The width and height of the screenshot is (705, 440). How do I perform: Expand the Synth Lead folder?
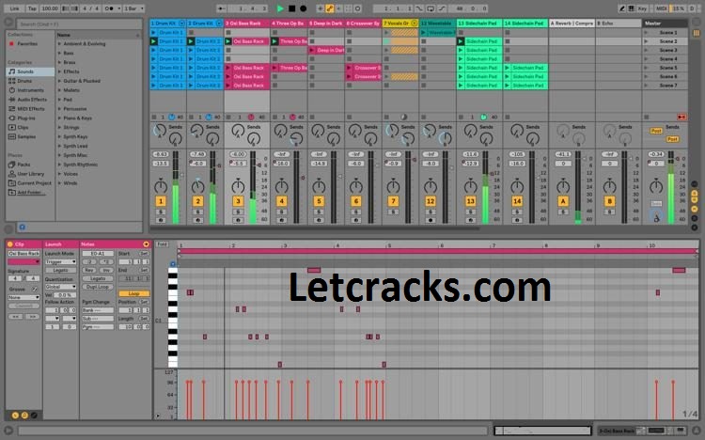[59, 146]
